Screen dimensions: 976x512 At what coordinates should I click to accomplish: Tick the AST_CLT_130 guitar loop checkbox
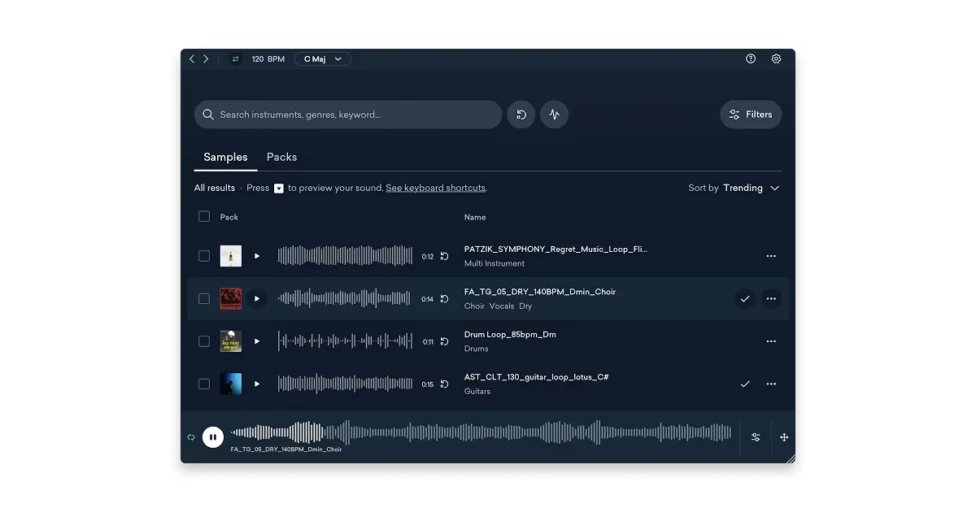204,384
